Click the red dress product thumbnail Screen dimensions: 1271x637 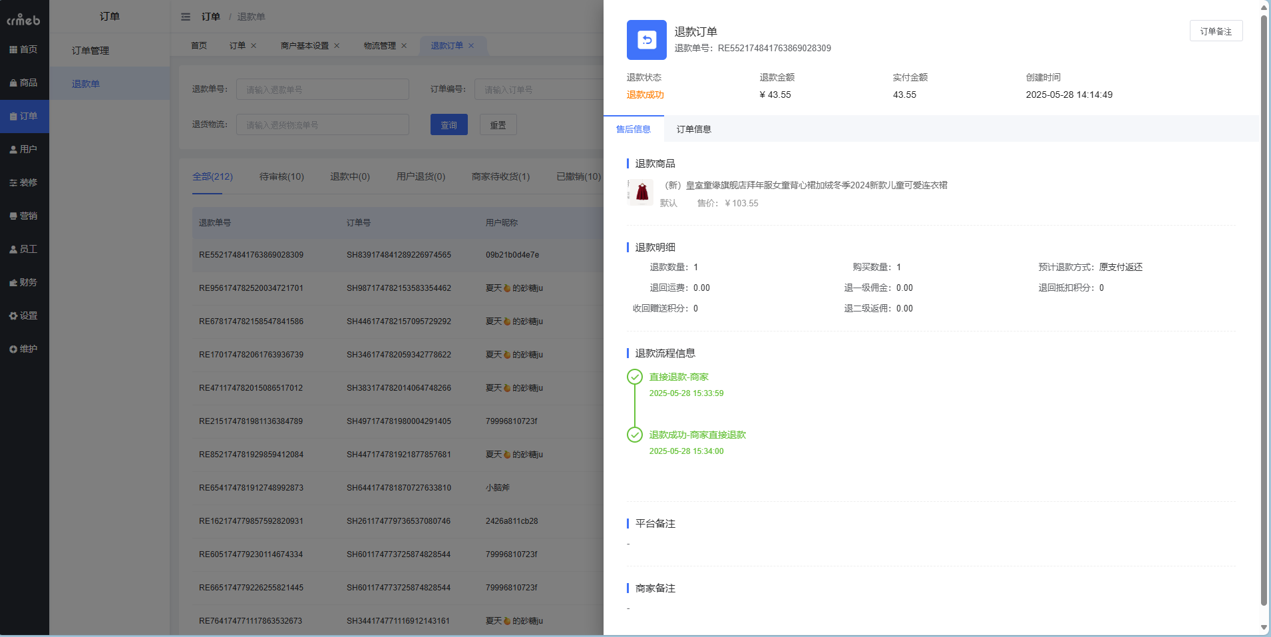coord(639,192)
